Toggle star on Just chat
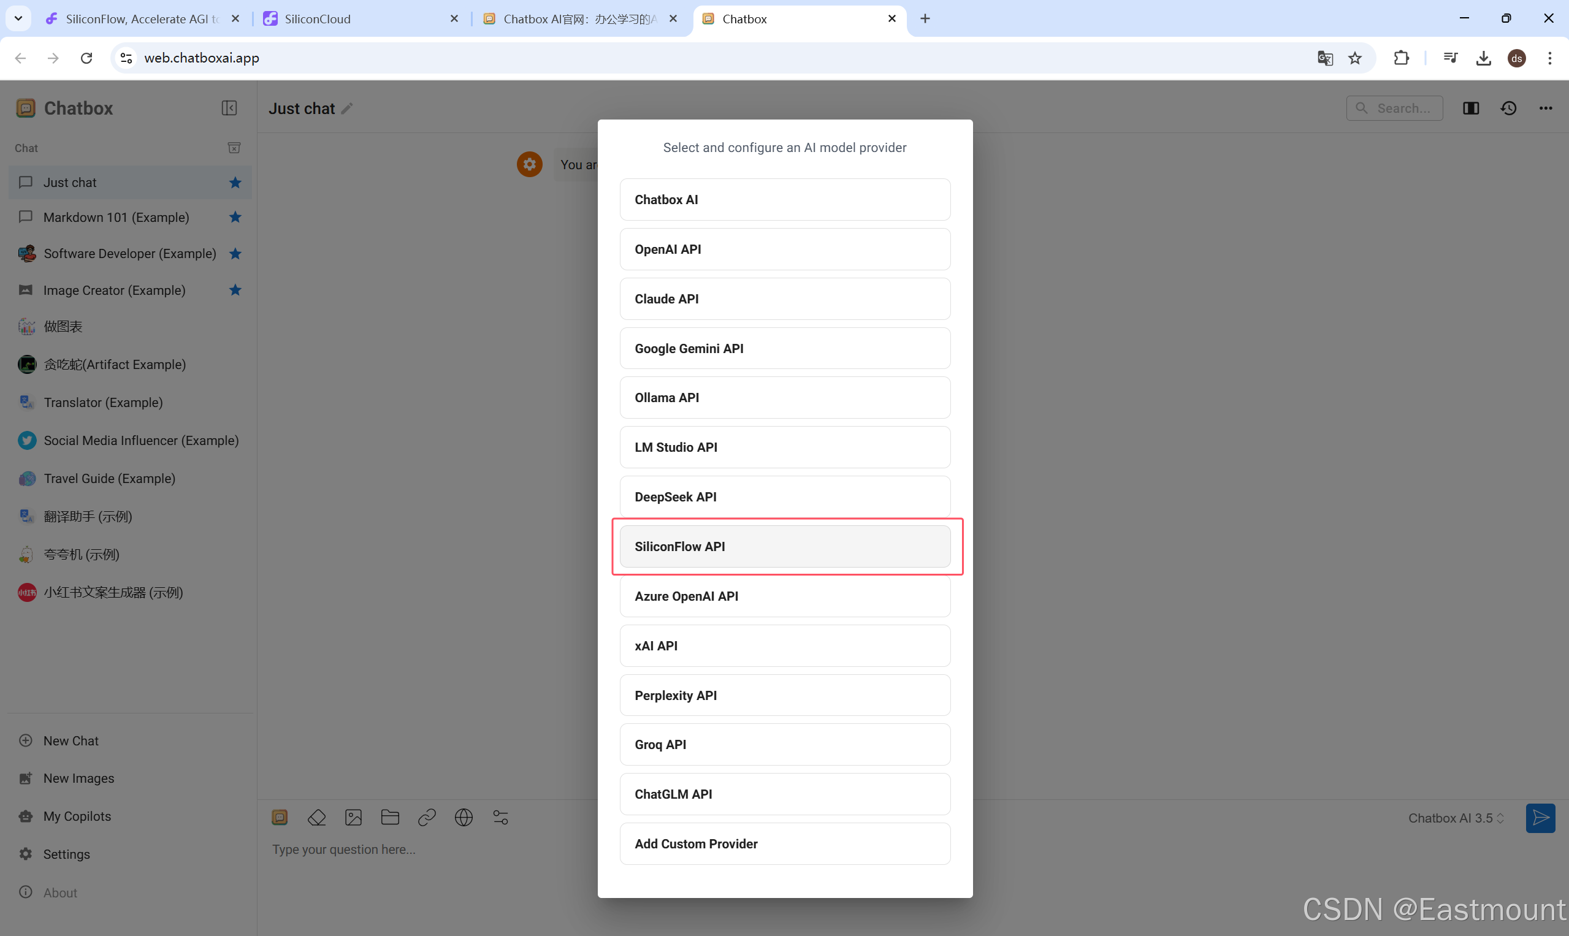 pos(235,182)
